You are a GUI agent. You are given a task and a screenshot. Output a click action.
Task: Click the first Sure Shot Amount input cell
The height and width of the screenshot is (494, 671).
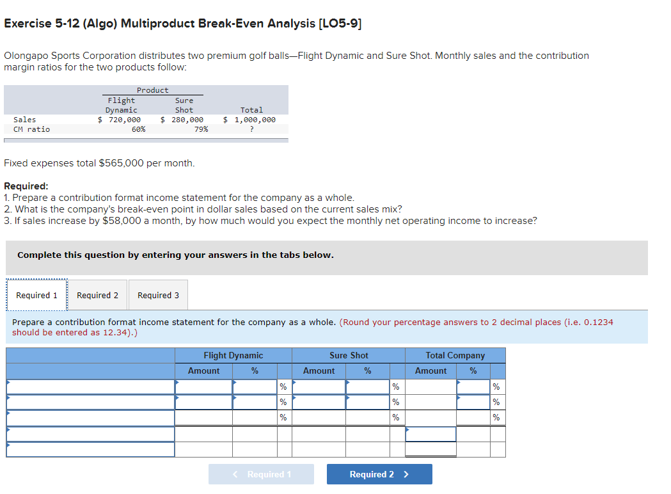click(319, 386)
